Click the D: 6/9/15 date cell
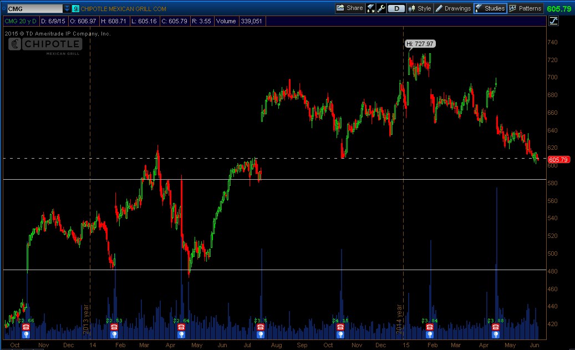 click(x=53, y=21)
